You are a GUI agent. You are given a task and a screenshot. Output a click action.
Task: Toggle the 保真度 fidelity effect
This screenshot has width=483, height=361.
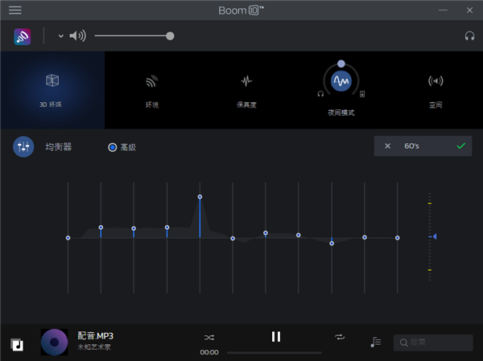pos(246,81)
